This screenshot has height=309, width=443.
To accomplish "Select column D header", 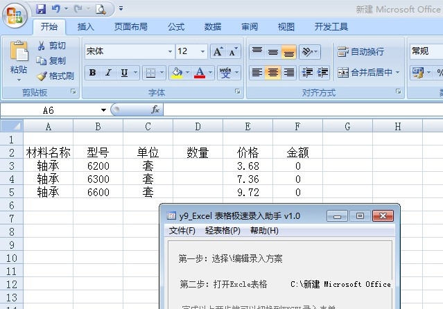I will (x=198, y=126).
